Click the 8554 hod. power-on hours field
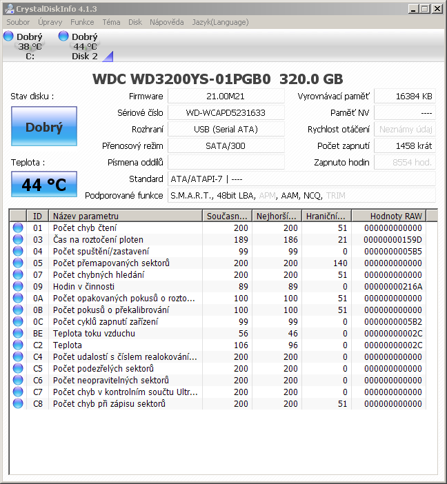Screen dimensions: 447x484 pyautogui.click(x=405, y=162)
